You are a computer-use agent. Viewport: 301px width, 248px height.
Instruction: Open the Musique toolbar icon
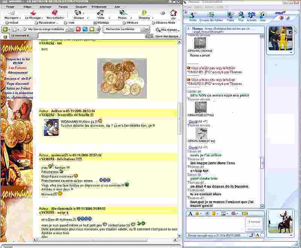coord(78,13)
